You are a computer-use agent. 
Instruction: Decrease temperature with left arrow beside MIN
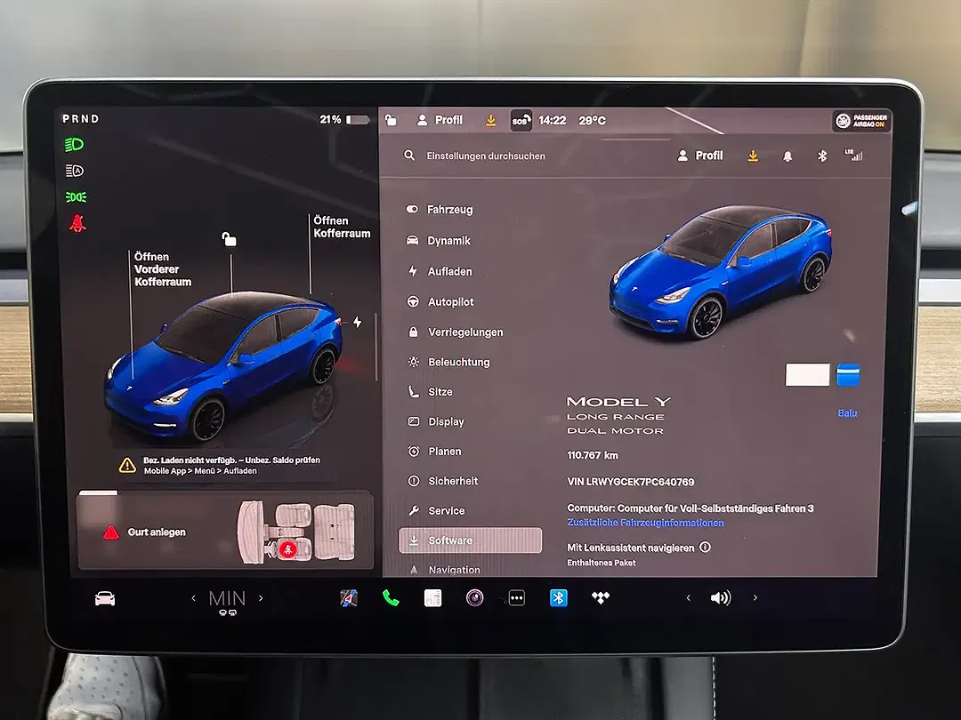coord(194,598)
